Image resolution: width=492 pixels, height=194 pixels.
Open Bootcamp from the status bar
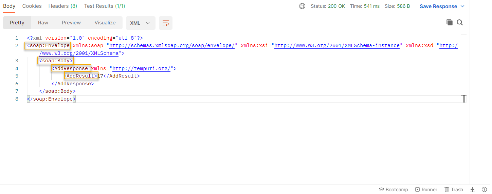click(394, 190)
